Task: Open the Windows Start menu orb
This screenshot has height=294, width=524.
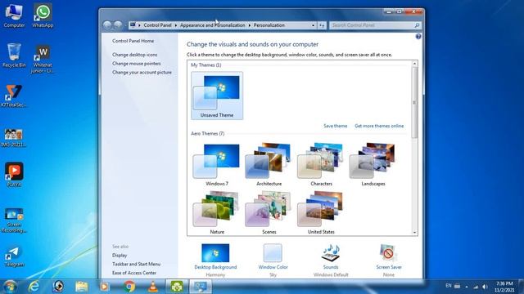Action: point(10,287)
